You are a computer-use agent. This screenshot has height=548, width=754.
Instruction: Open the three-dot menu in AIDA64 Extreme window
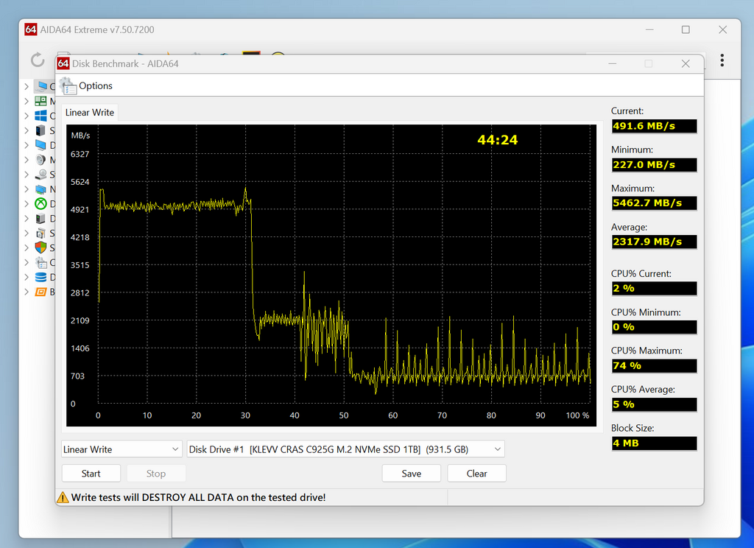coord(722,60)
